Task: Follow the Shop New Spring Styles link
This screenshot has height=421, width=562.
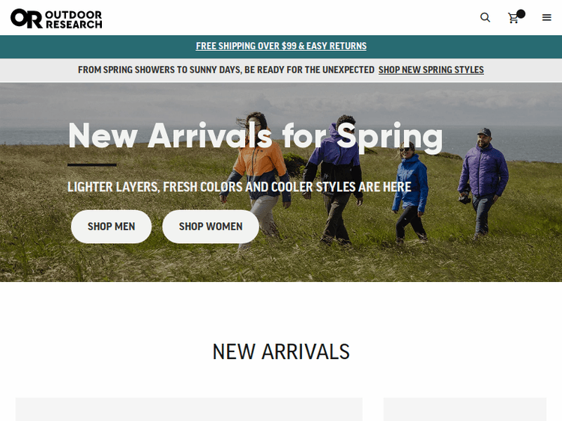Action: click(x=431, y=70)
